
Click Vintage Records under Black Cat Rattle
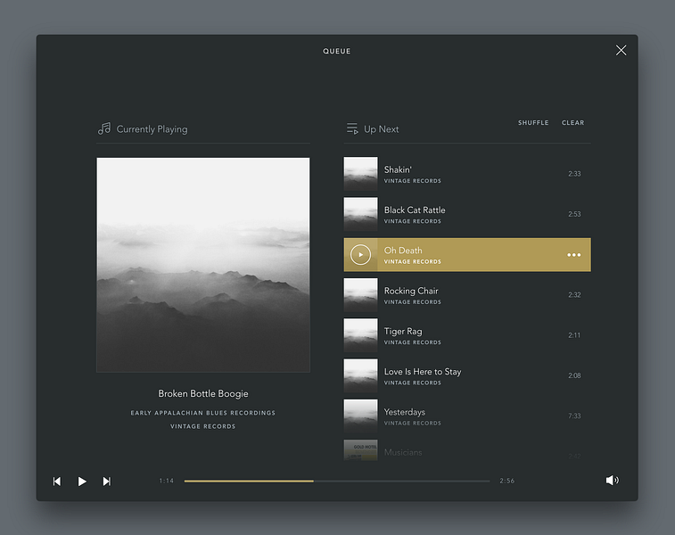(x=413, y=221)
